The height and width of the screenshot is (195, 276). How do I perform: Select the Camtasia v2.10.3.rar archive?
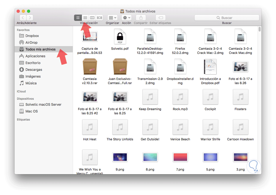(x=90, y=67)
